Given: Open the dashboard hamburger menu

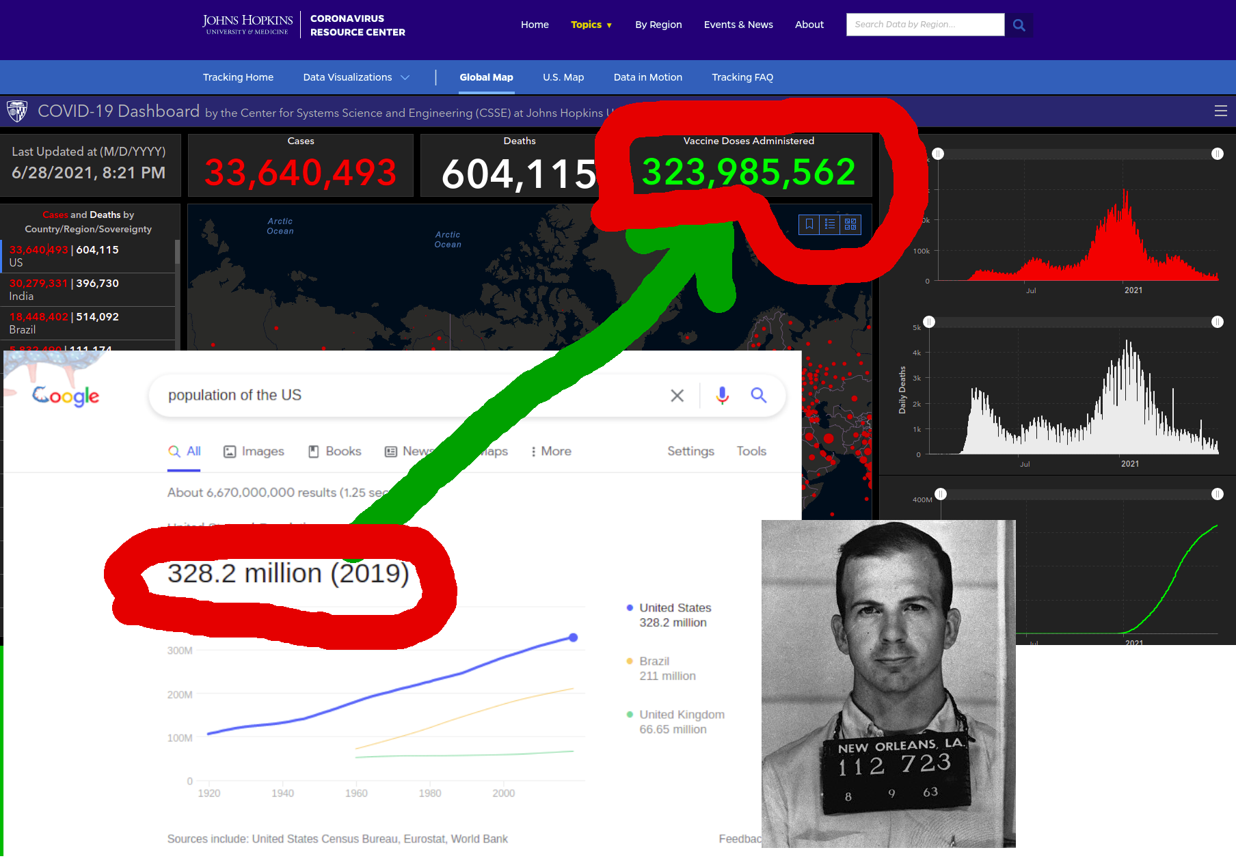Looking at the screenshot, I should [1220, 111].
